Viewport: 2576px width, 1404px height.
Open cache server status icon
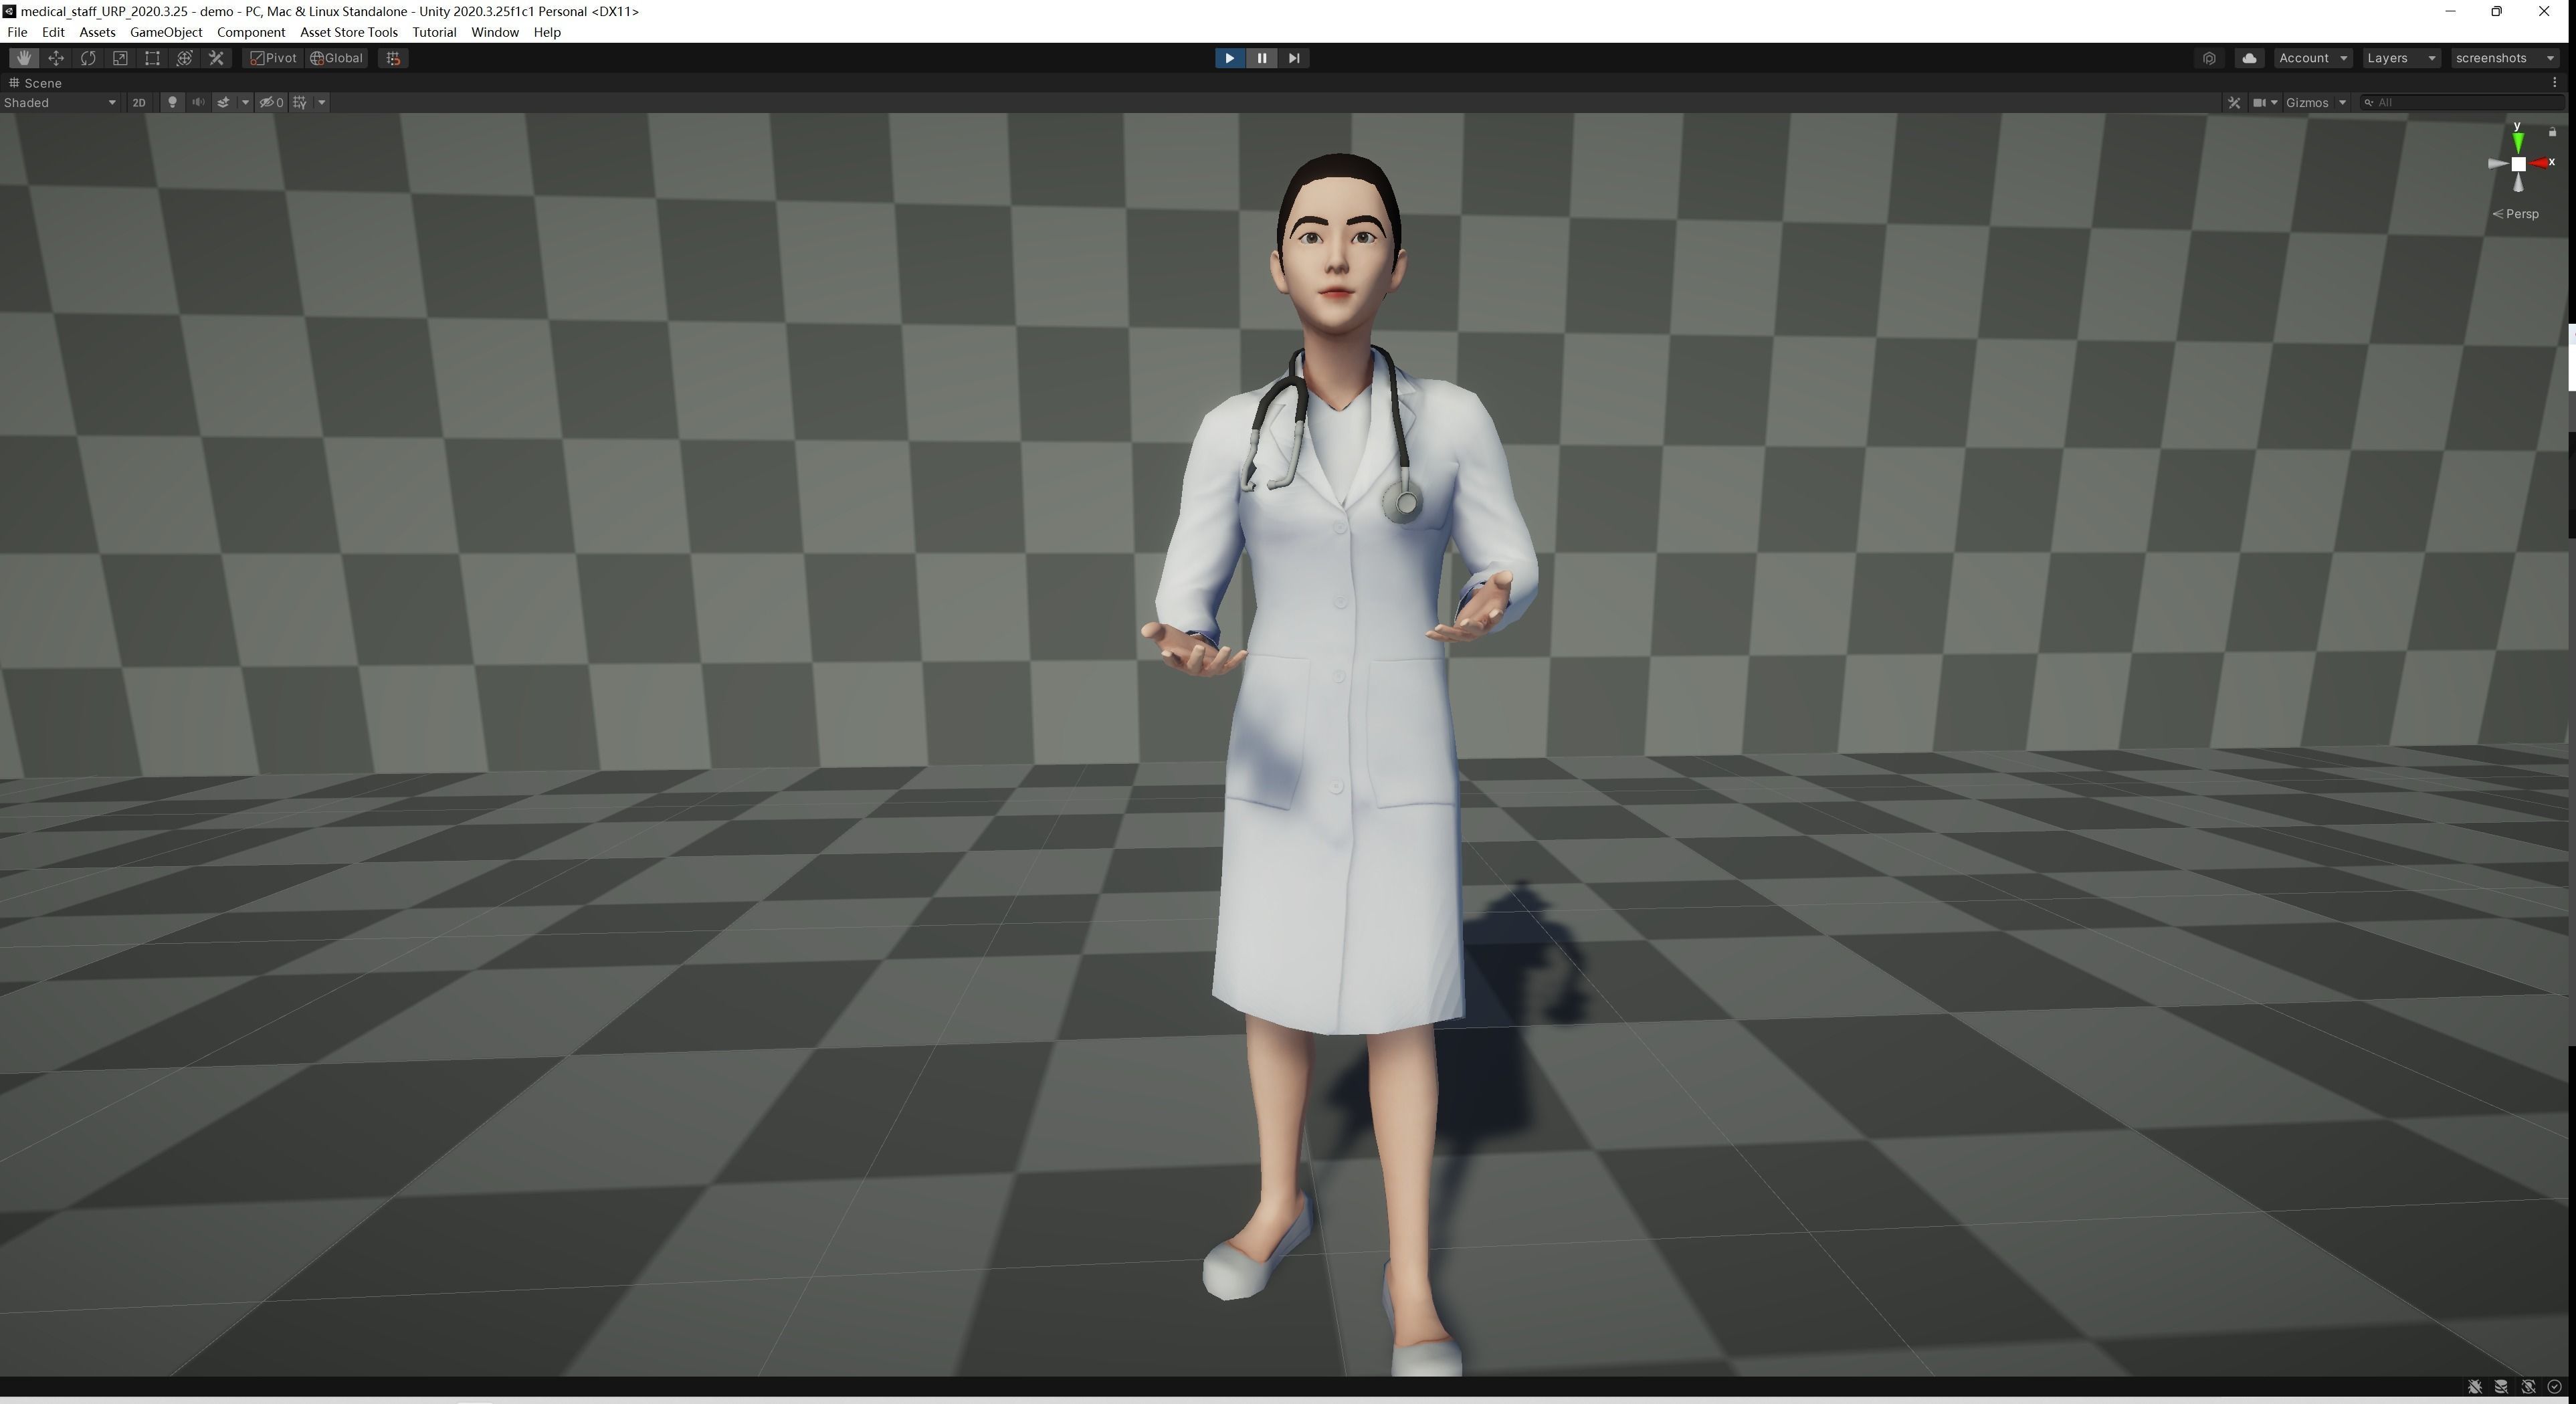click(2501, 1387)
